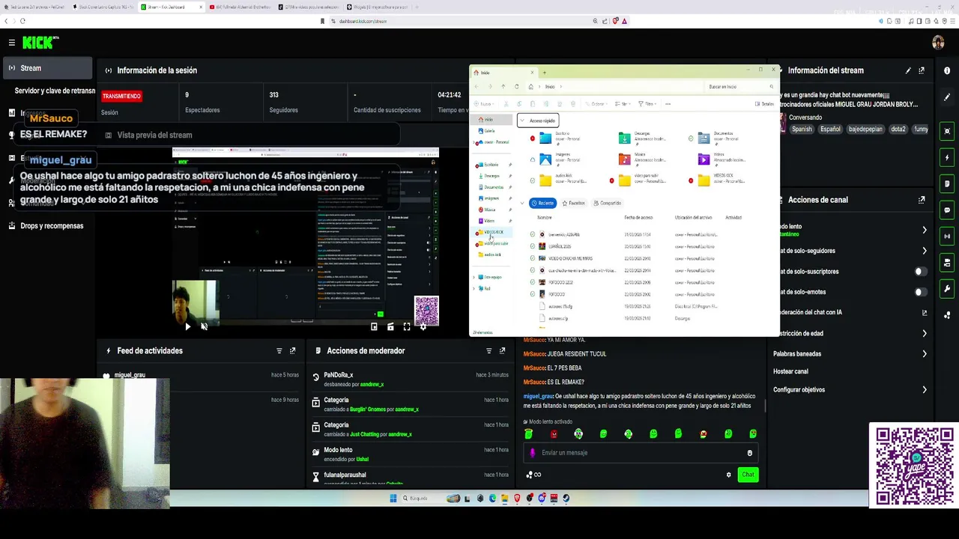959x539 pixels.
Task: Expand Chat de solo-seguidores options
Action: [x=925, y=251]
